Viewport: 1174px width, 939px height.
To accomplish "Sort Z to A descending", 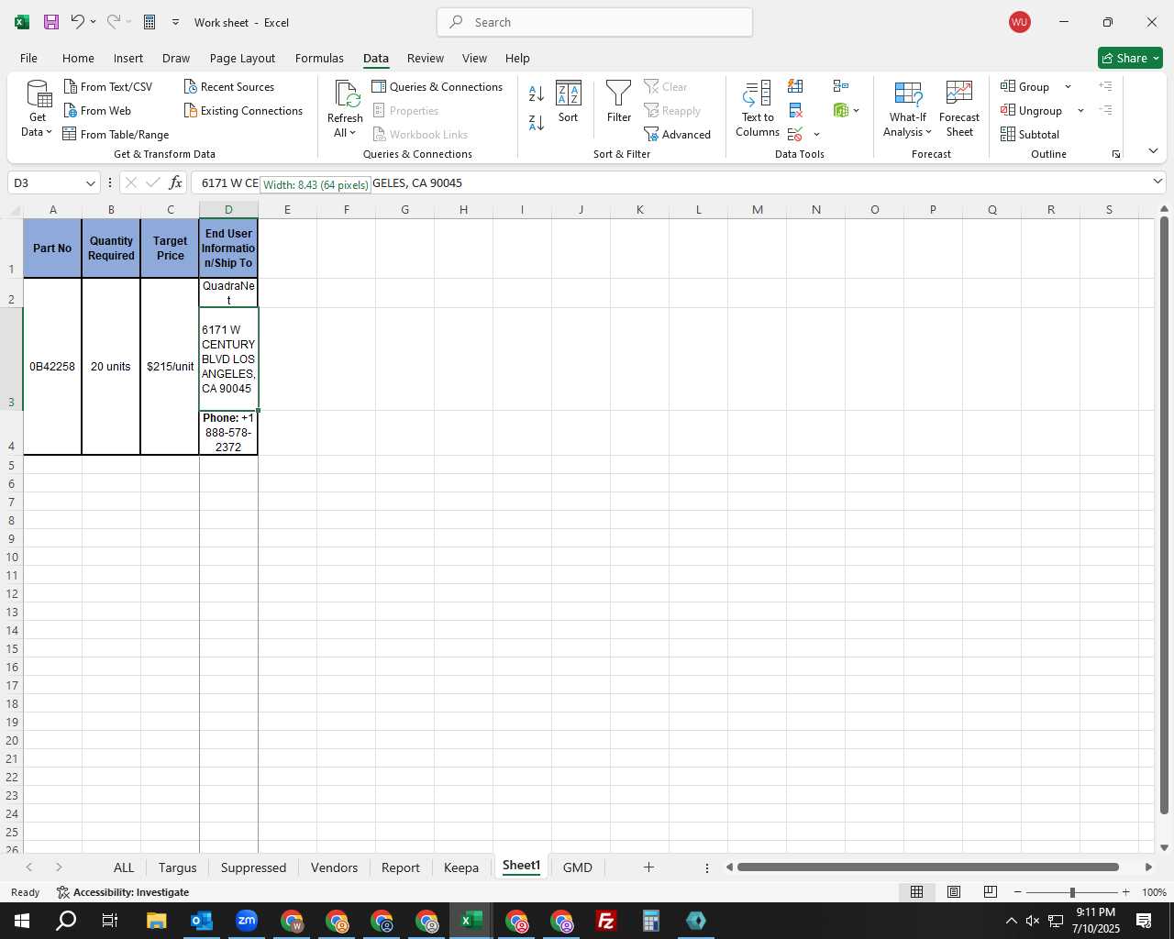I will point(537,122).
